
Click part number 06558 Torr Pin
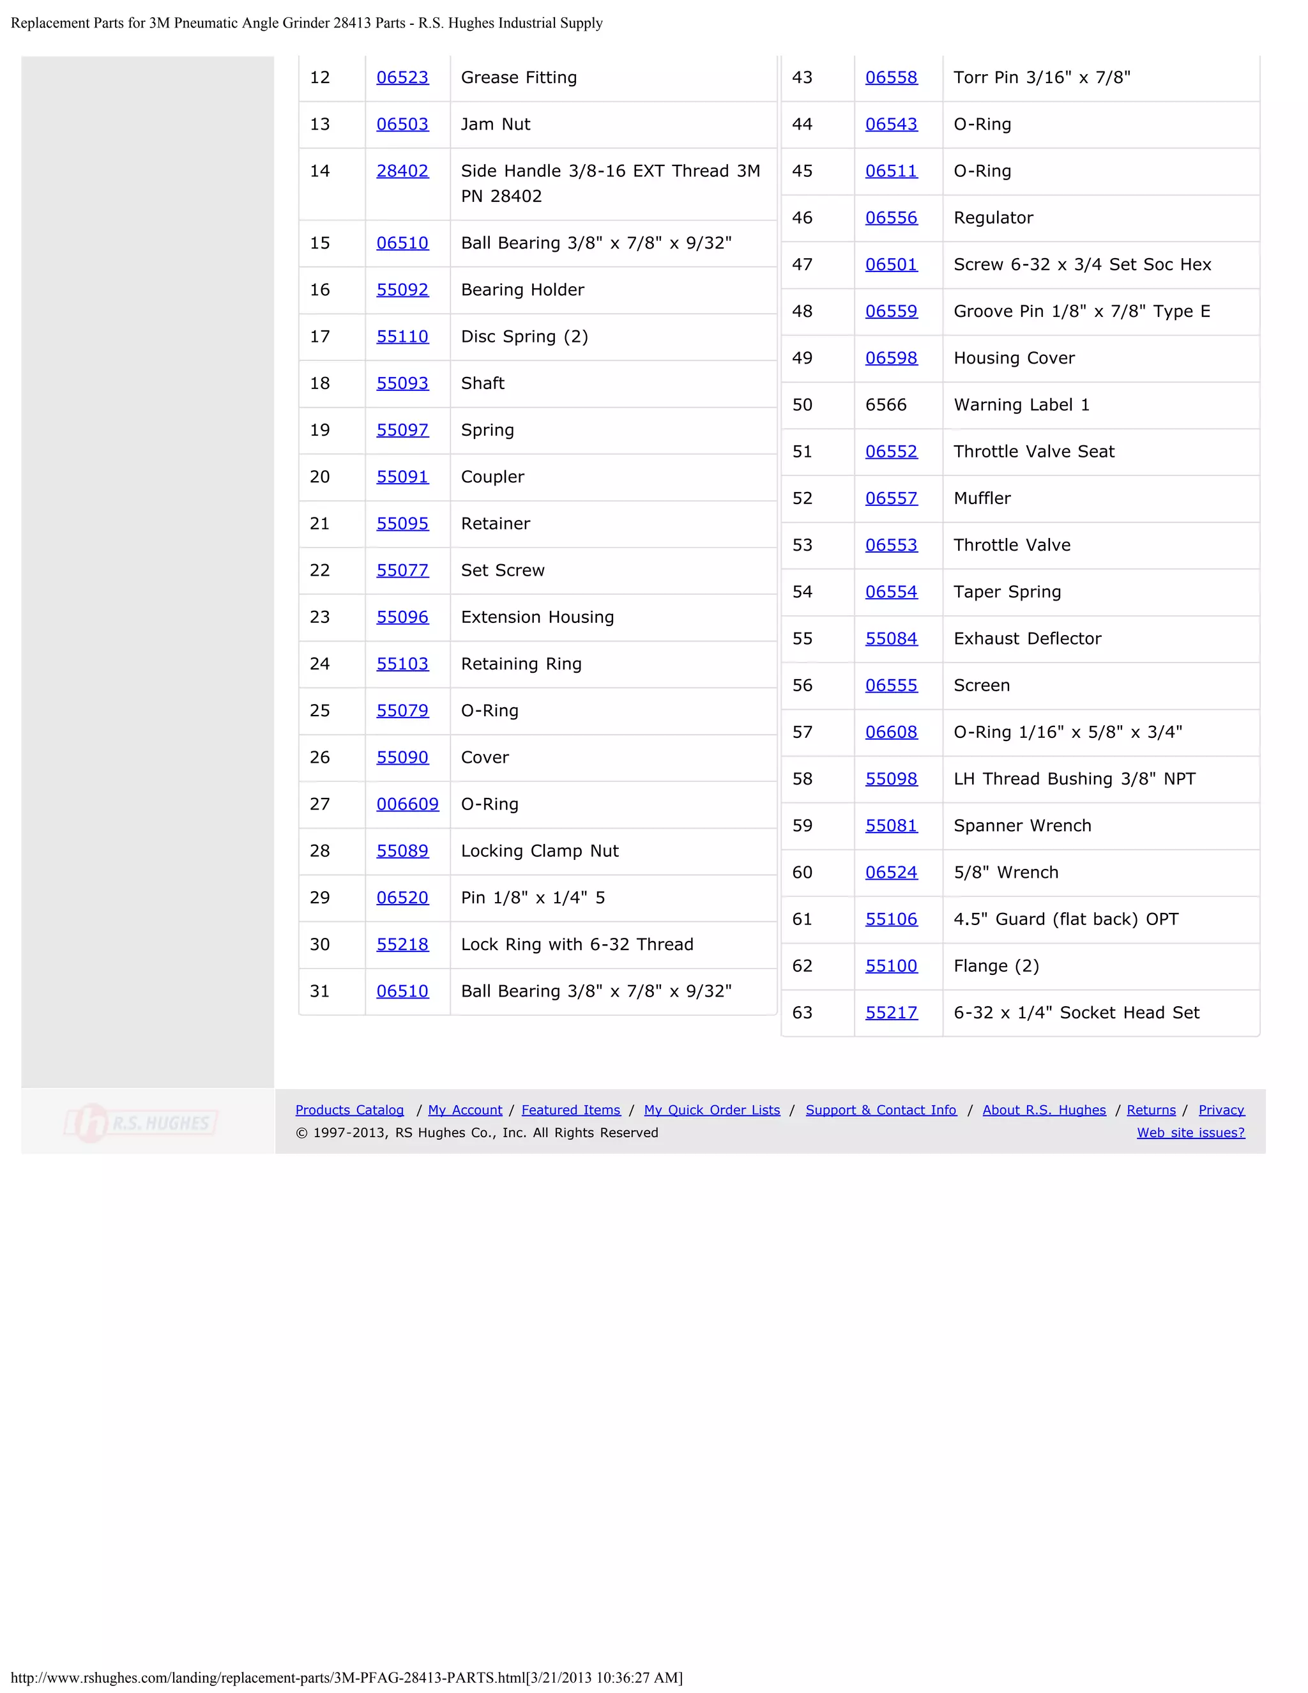[x=891, y=77]
